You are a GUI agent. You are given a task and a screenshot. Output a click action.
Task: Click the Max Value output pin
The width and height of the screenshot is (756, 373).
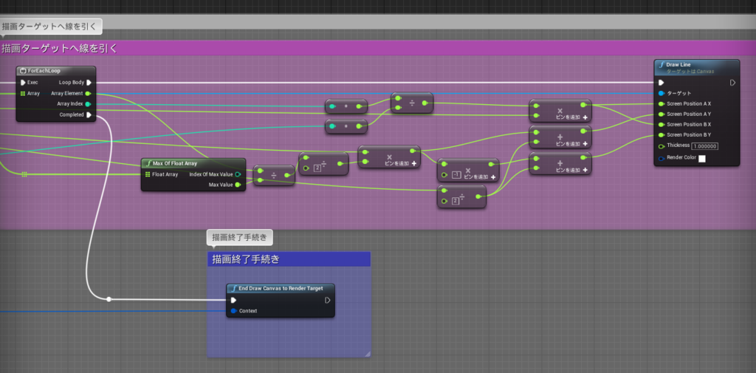coord(238,185)
